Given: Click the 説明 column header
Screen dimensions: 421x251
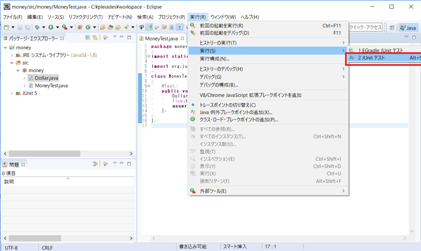Looking at the screenshot, I should point(68,181).
